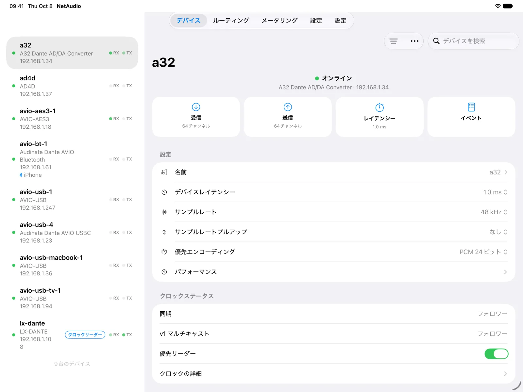Click the イベント log document icon

click(471, 107)
